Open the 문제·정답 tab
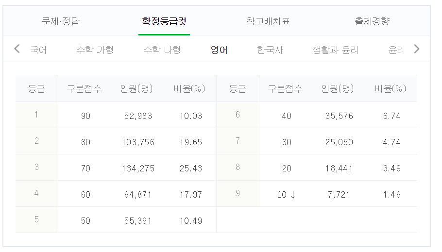 pos(61,21)
